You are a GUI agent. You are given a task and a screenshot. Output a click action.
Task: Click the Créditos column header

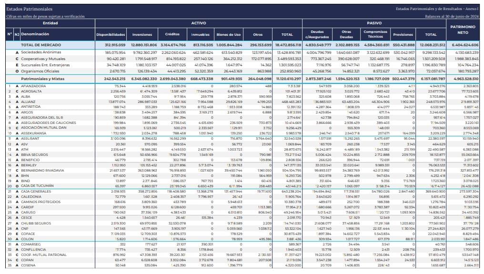[172, 34]
